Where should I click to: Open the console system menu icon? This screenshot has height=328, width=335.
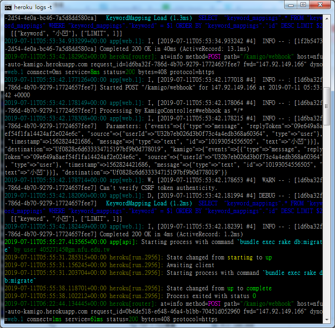[x=8, y=8]
